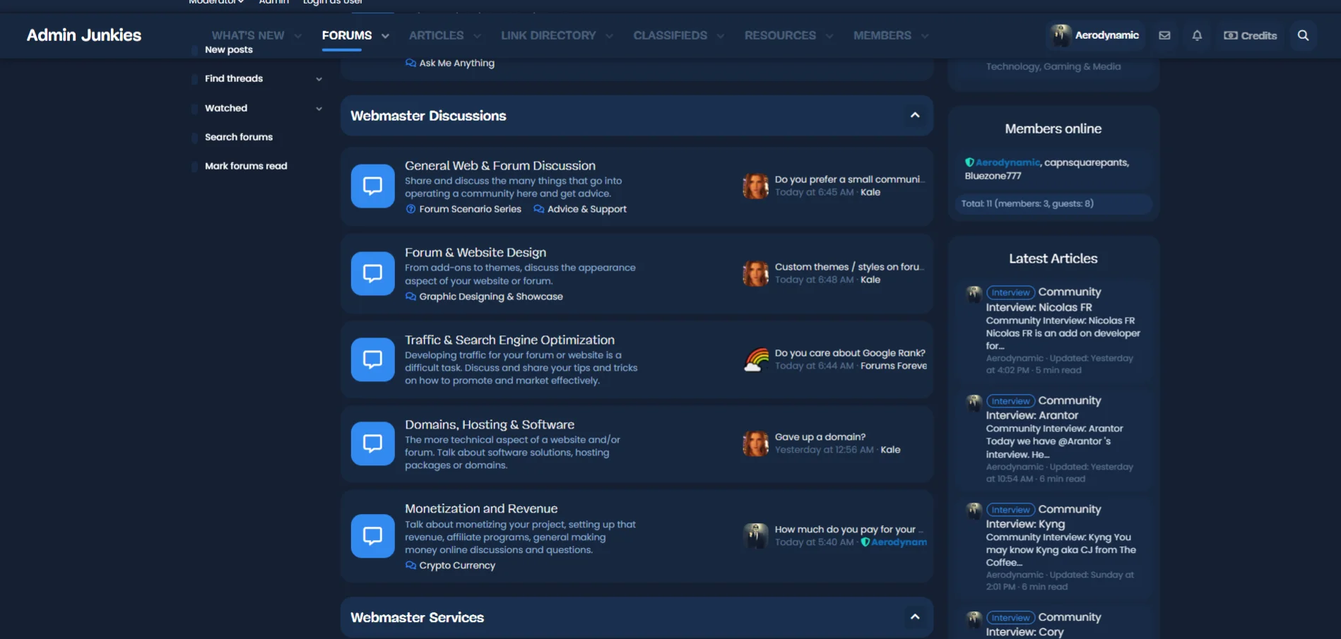This screenshot has height=639, width=1341.
Task: Open Forums Forever poster name link
Action: click(x=894, y=366)
